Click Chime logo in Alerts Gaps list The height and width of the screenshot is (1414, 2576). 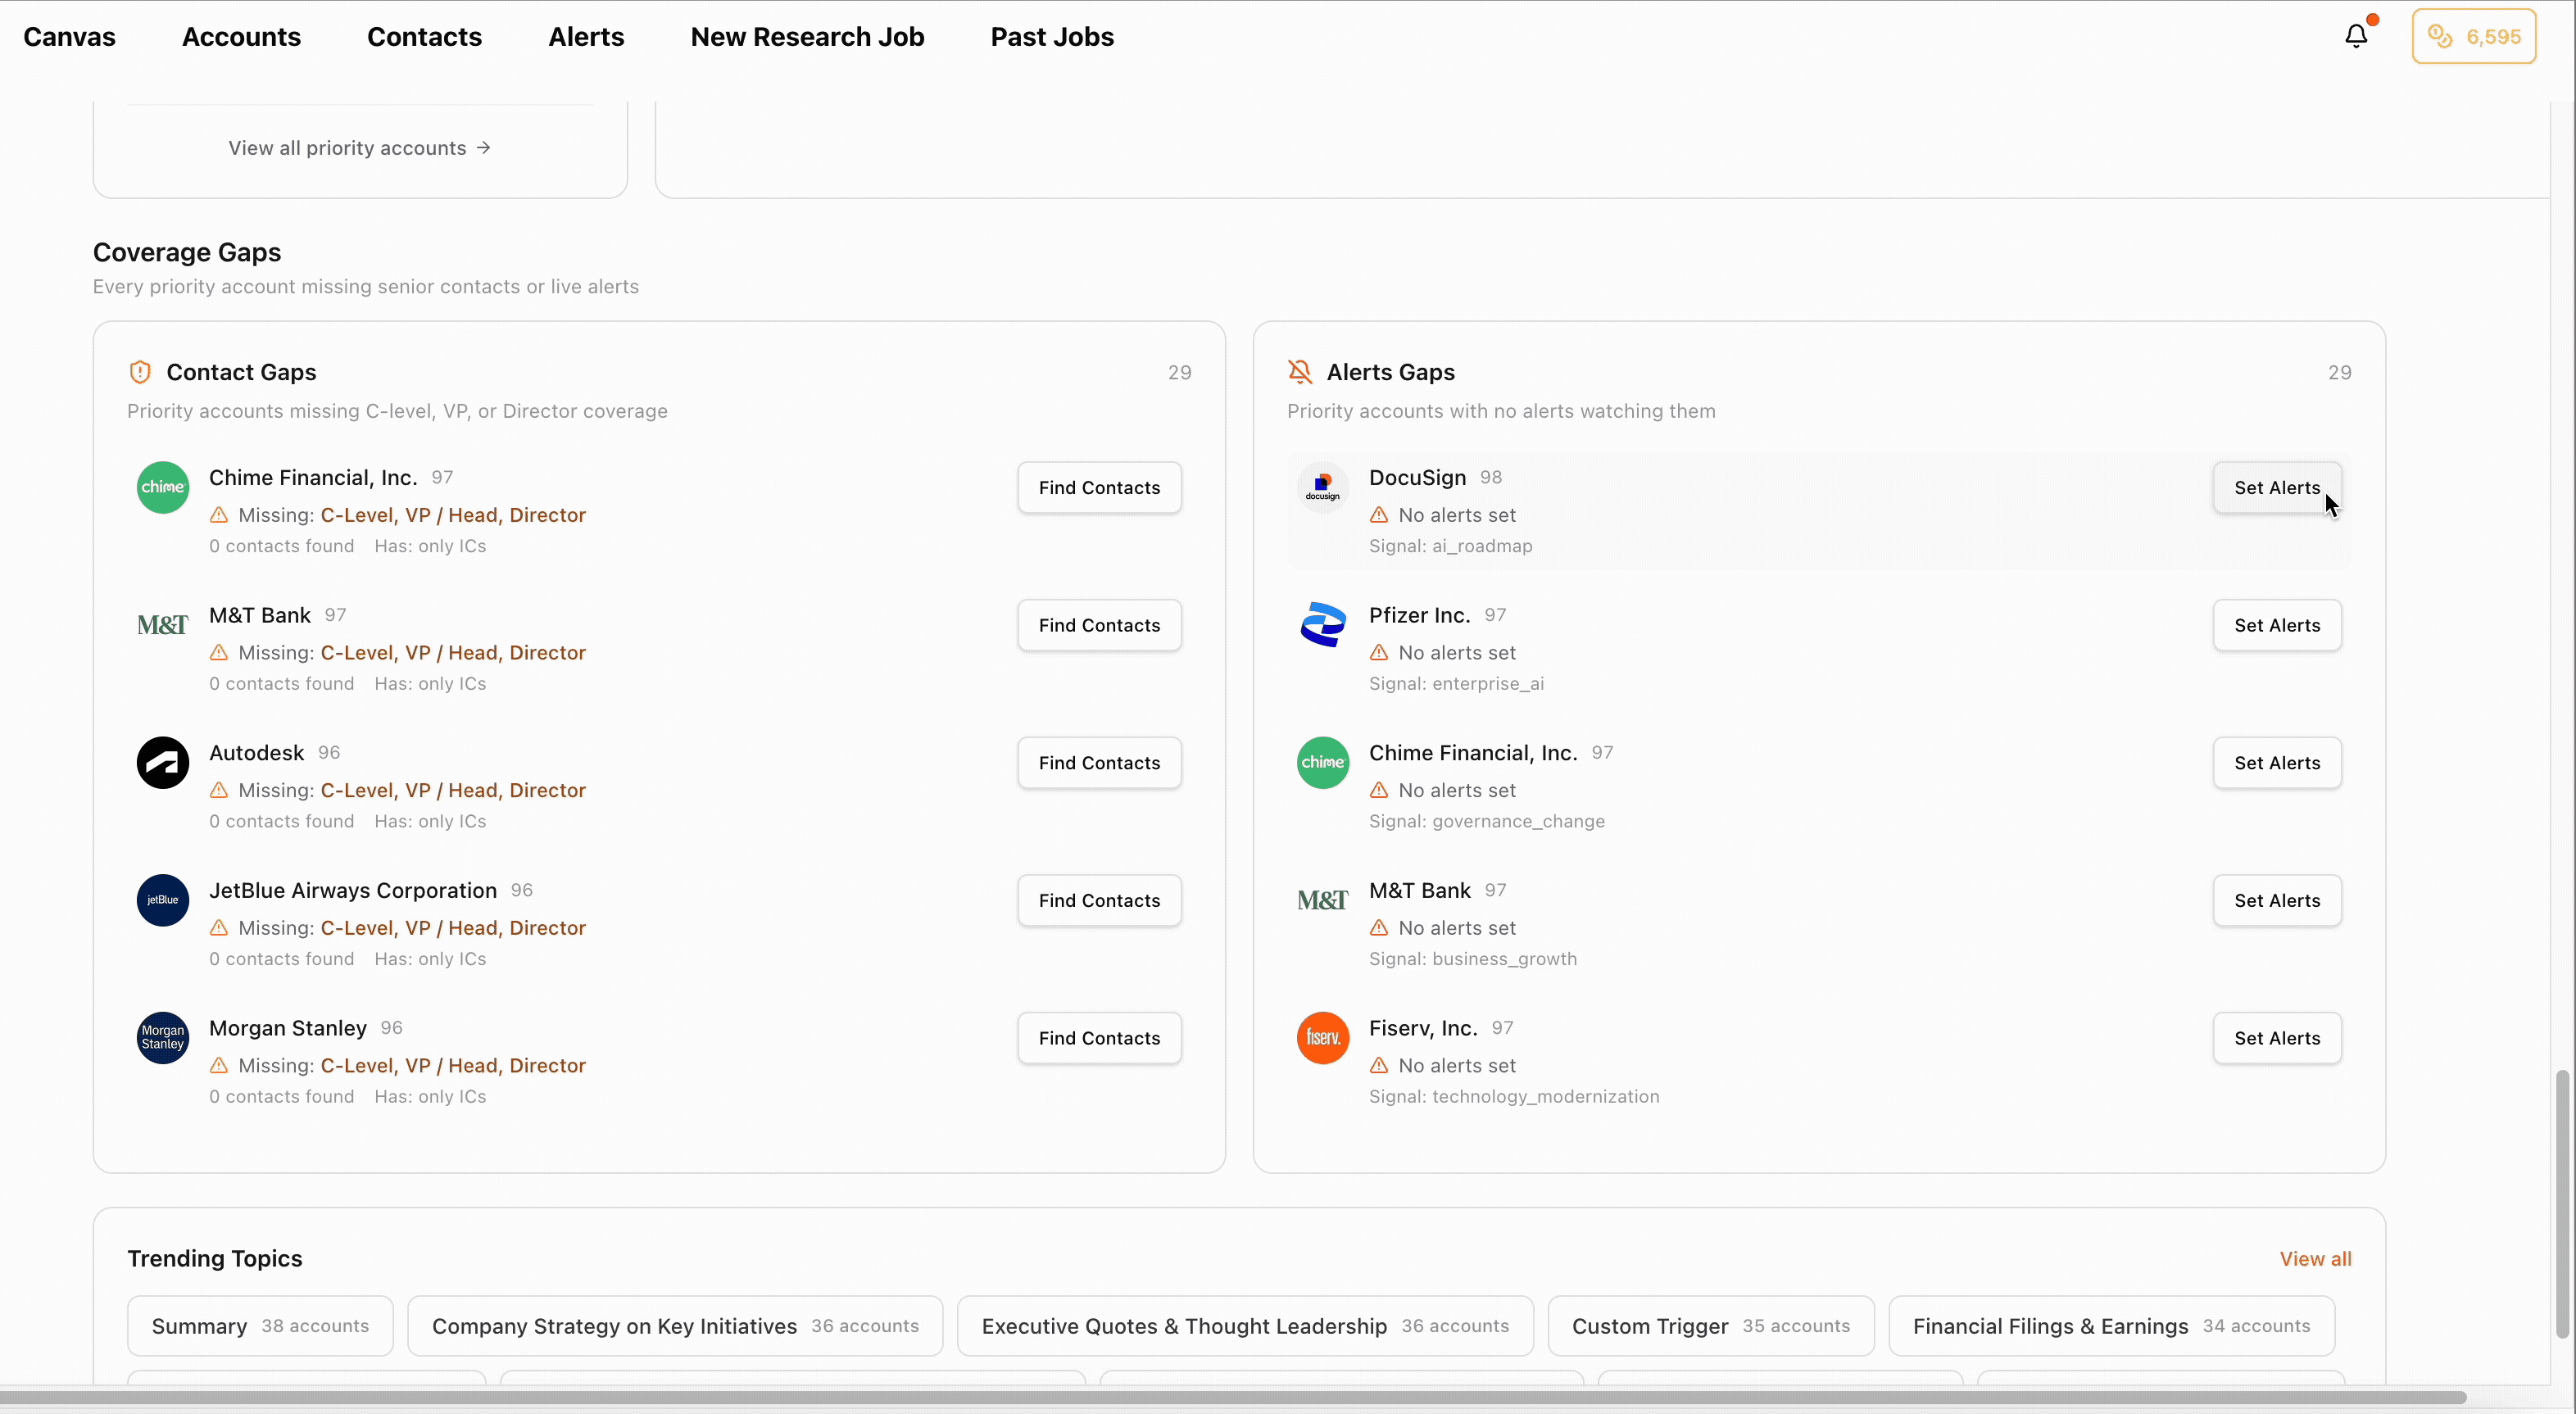click(1323, 763)
